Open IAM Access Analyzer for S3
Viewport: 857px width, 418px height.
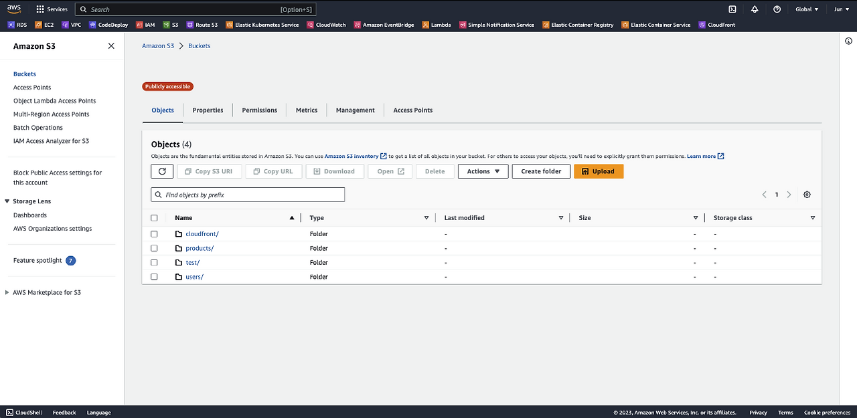(x=51, y=141)
